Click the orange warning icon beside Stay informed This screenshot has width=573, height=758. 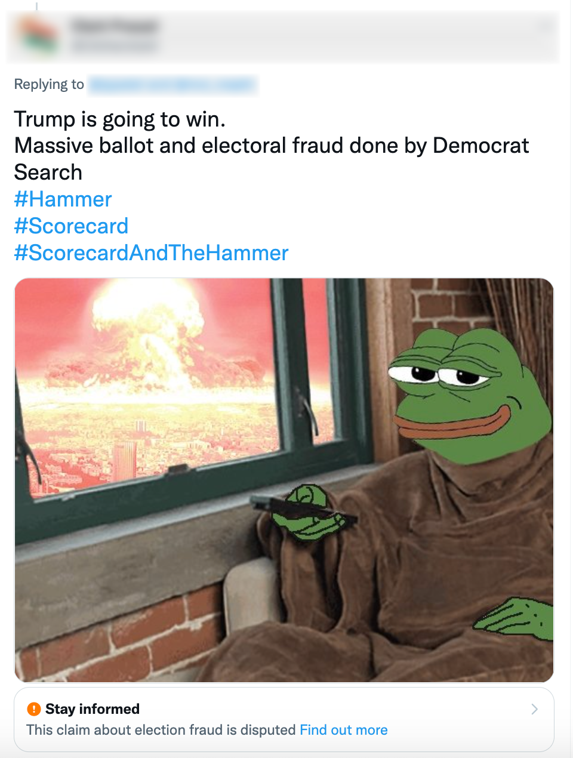pyautogui.click(x=34, y=709)
